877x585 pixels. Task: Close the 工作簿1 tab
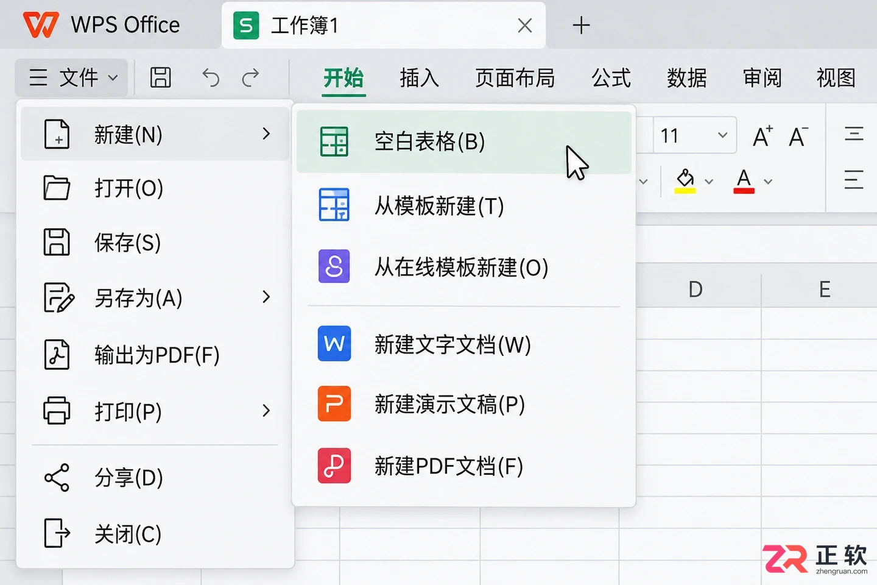pos(524,26)
